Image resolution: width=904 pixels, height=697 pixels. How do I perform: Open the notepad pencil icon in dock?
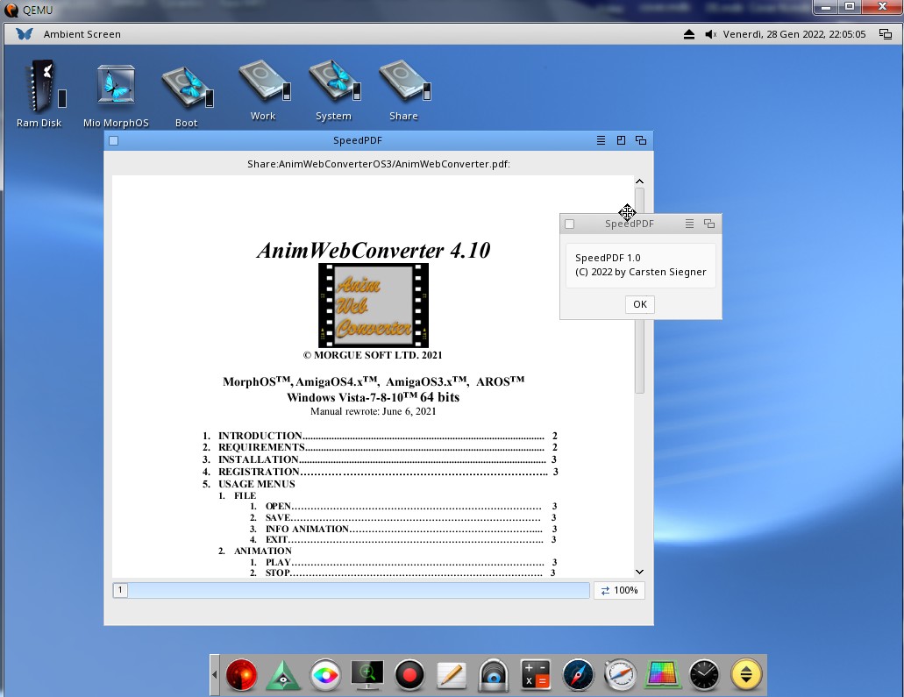pyautogui.click(x=451, y=675)
